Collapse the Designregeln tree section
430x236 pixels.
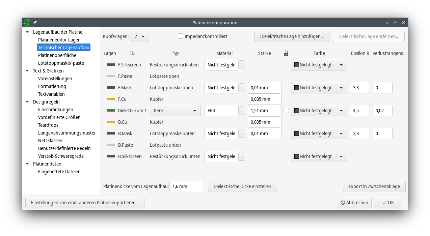(27, 102)
